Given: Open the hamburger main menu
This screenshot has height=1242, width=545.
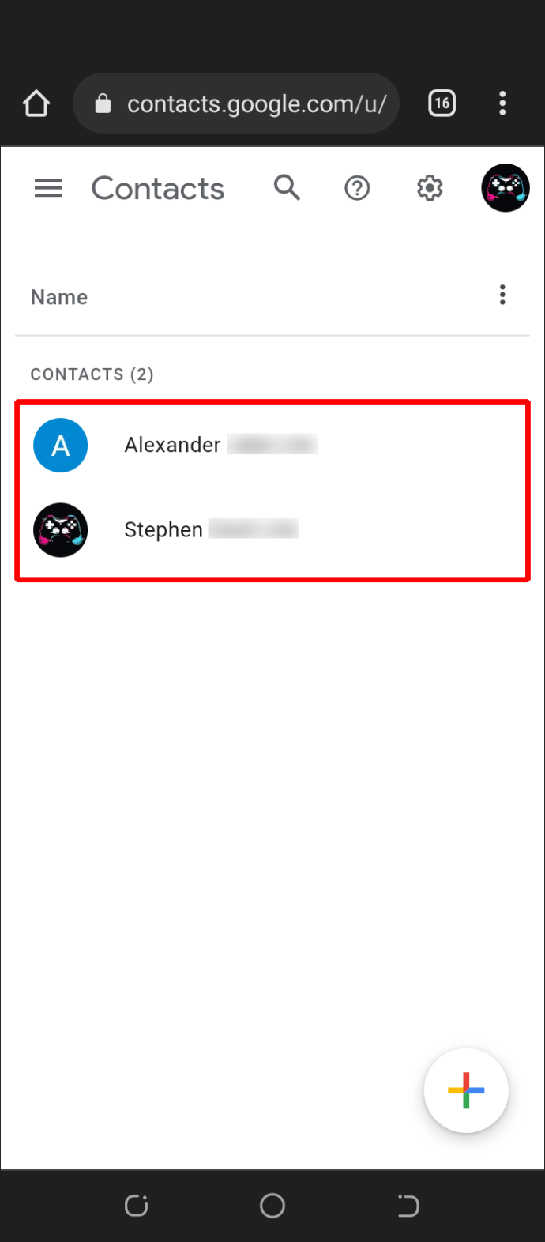Looking at the screenshot, I should click(48, 188).
